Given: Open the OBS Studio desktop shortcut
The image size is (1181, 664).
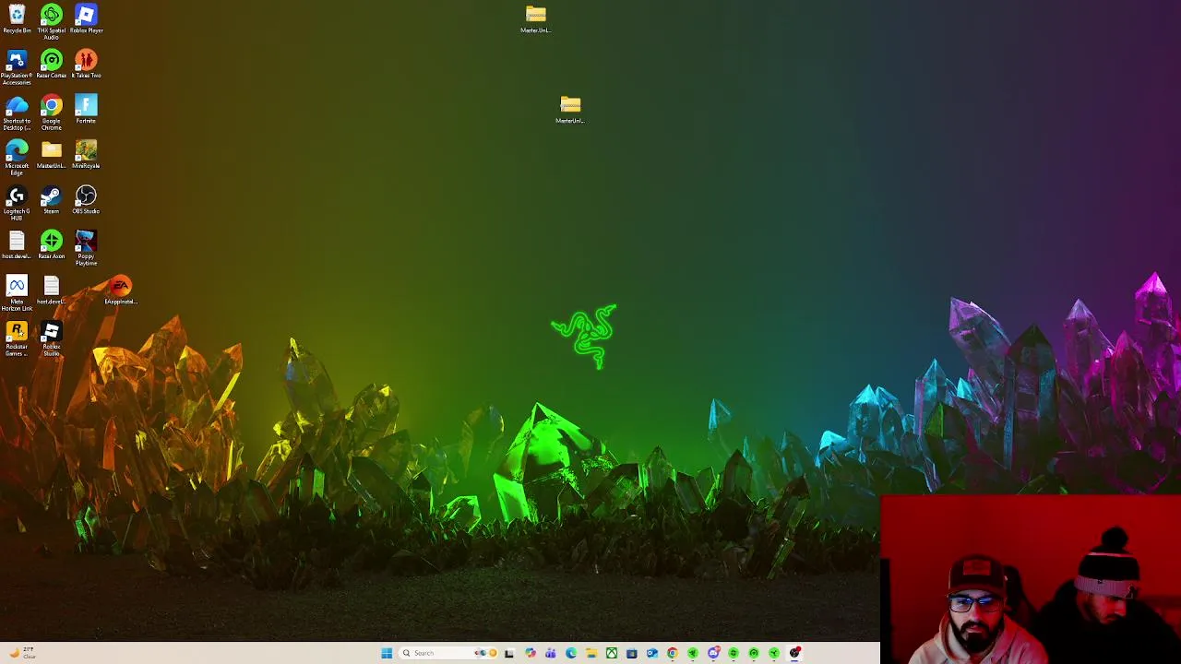Looking at the screenshot, I should (86, 199).
